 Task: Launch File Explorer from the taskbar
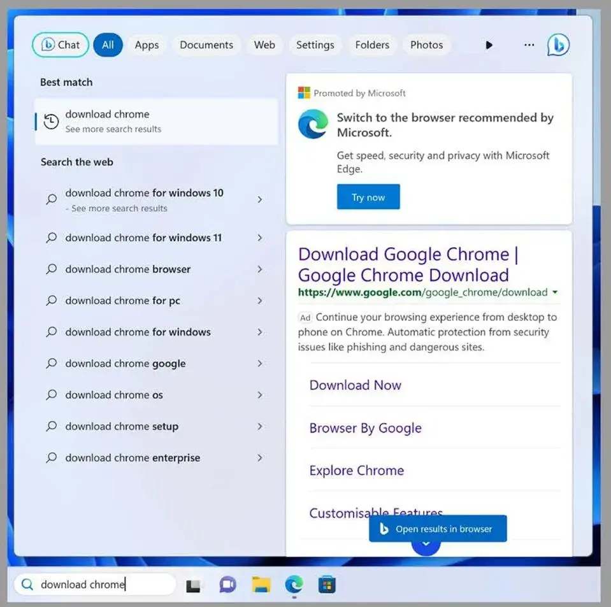click(261, 585)
